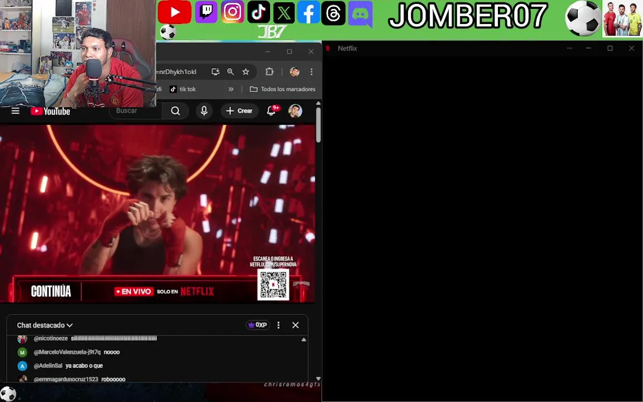Image resolution: width=643 pixels, height=402 pixels.
Task: Click the zoom magnifier icon in address bar
Action: 231,72
